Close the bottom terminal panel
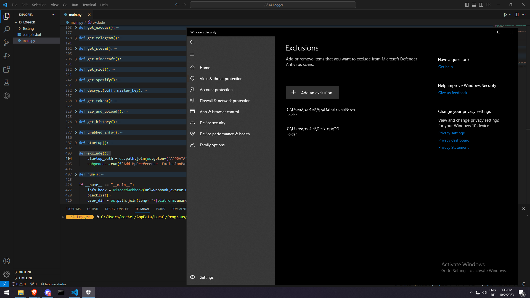This screenshot has width=530, height=298. 524,209
